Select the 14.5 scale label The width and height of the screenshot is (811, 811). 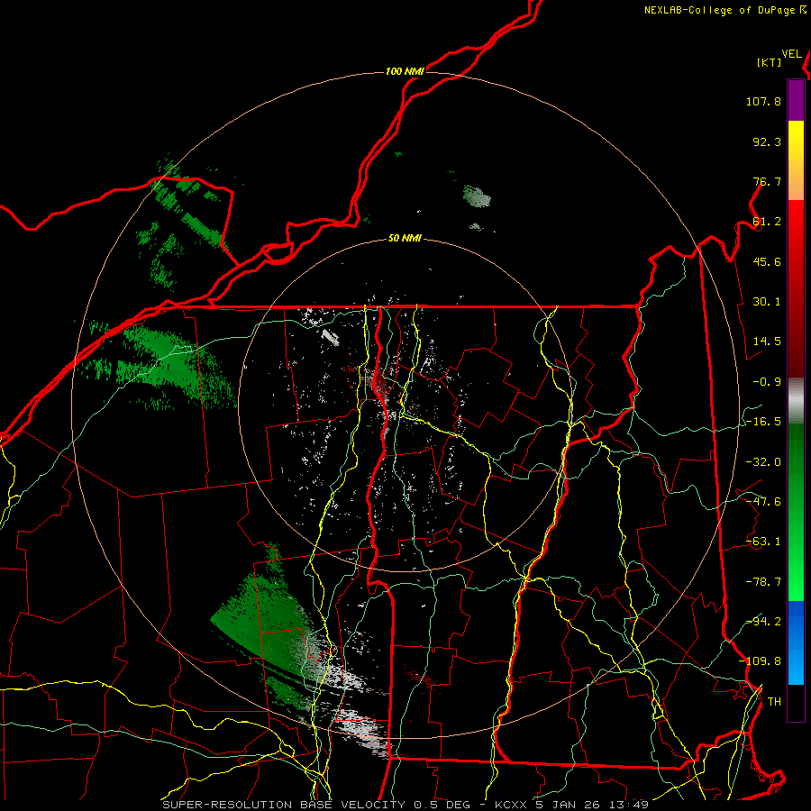(767, 342)
